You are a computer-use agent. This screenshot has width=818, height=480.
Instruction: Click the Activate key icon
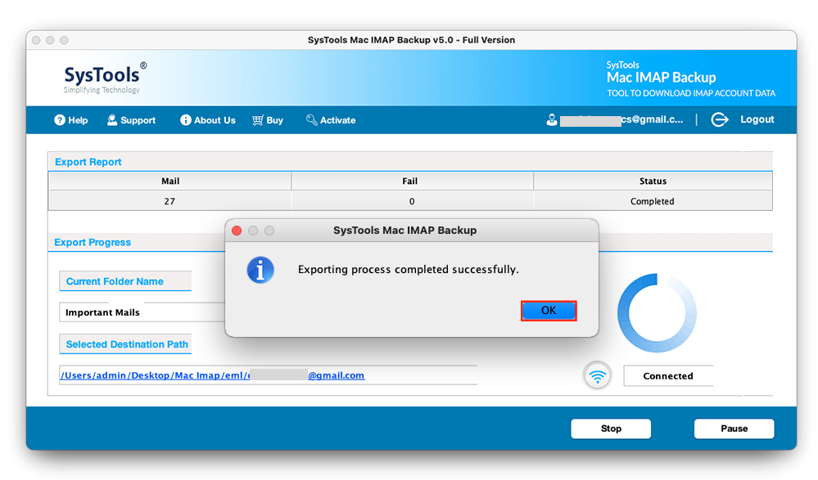(311, 120)
